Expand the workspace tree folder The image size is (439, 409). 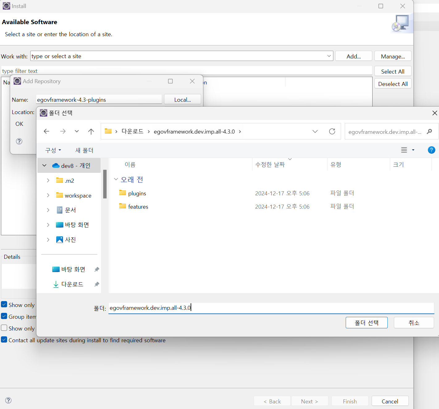coord(48,195)
